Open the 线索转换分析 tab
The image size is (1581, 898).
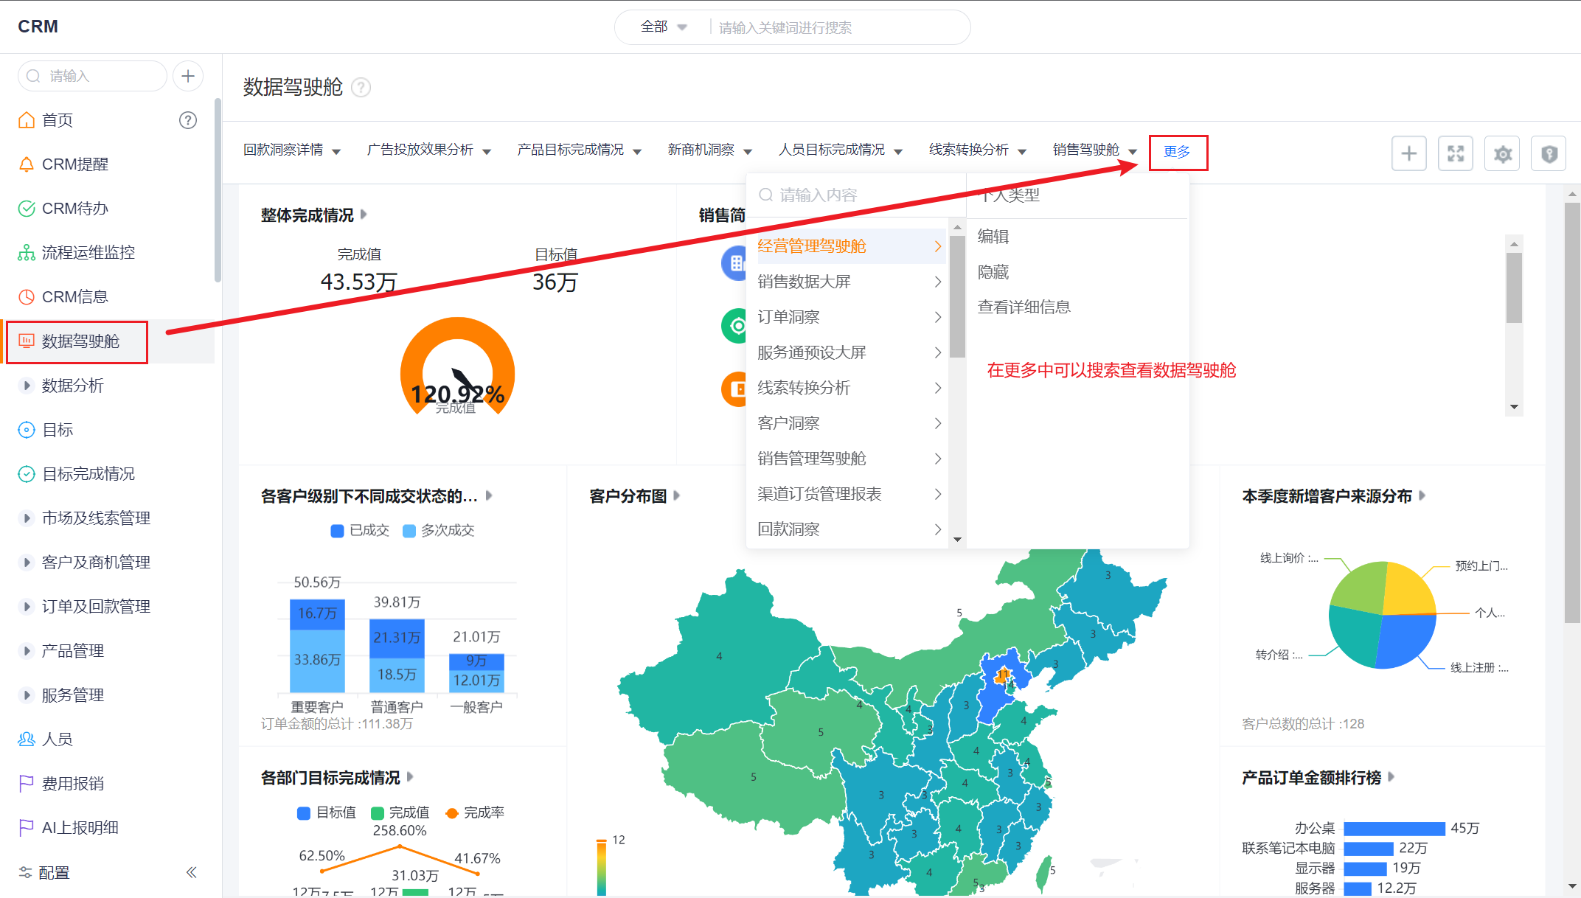968,150
